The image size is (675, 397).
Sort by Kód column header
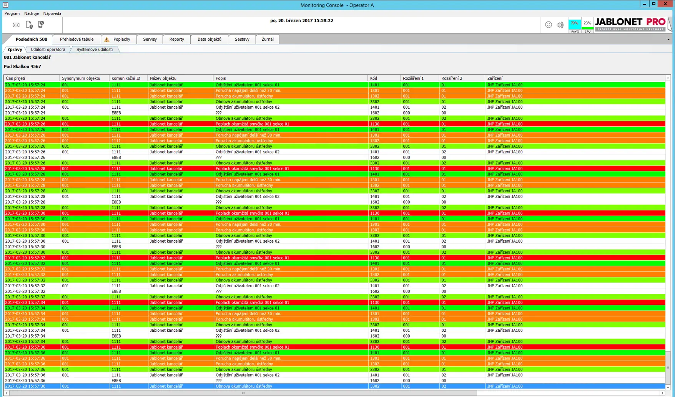tap(384, 78)
